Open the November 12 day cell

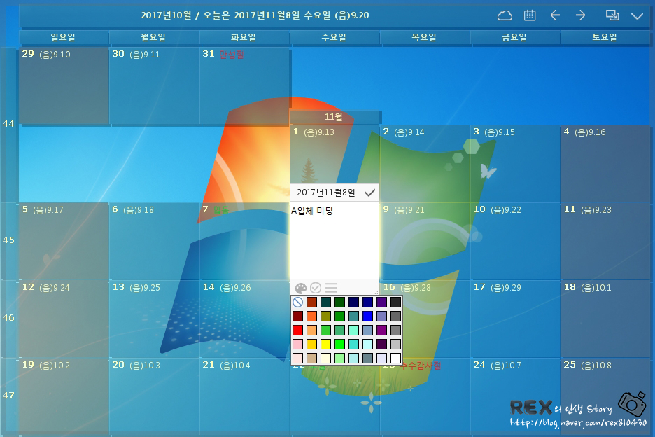click(x=64, y=319)
